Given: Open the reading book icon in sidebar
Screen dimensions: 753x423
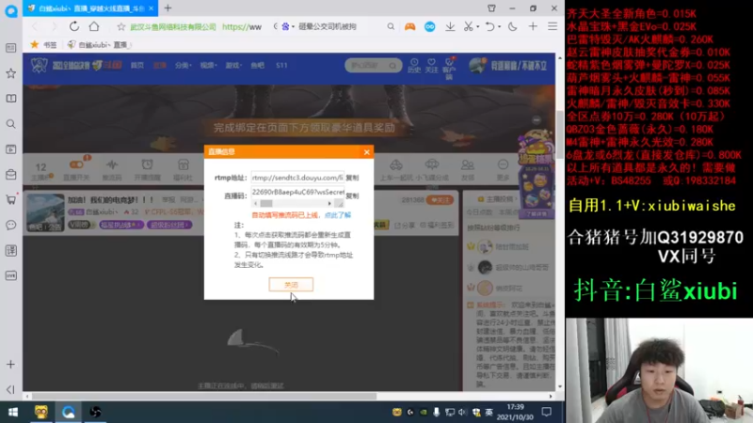Looking at the screenshot, I should [x=10, y=99].
